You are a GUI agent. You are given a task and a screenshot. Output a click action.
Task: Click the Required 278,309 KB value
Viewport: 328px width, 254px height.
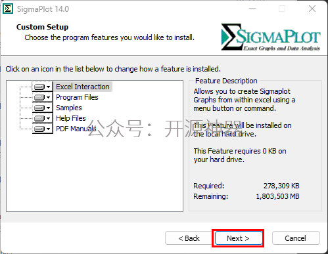[281, 186]
